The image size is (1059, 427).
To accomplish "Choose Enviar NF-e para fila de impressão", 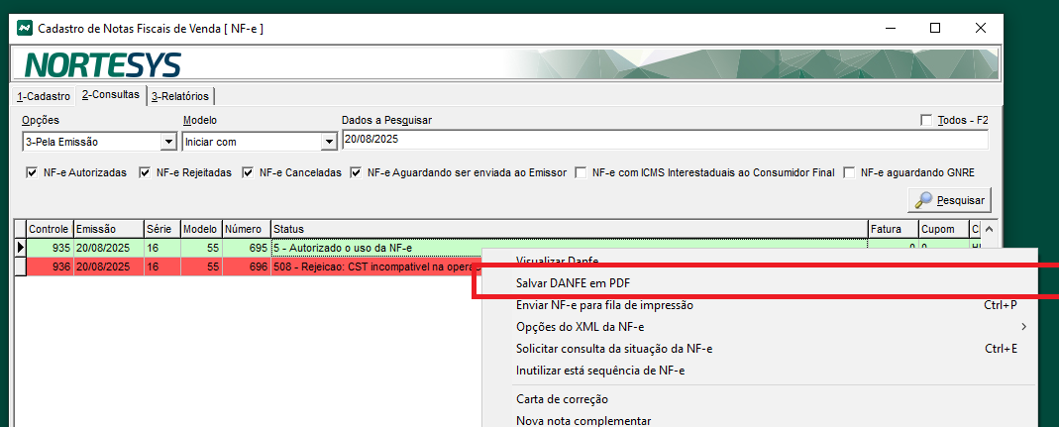I will [604, 305].
